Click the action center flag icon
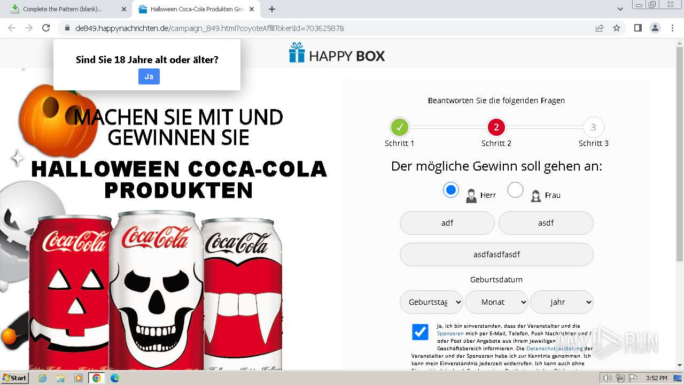This screenshot has height=385, width=684. click(x=634, y=378)
